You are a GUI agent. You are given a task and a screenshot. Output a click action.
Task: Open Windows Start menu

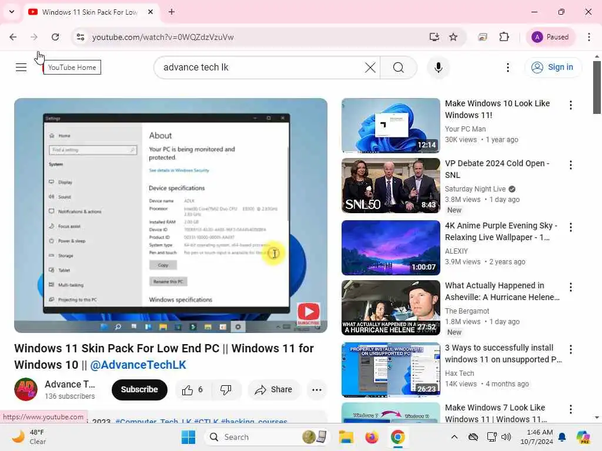tap(189, 437)
